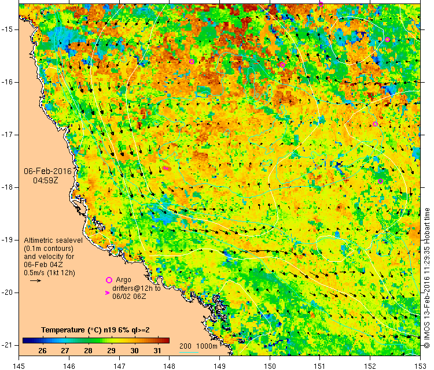The image size is (434, 370).
Task: Click the longitude axis label '150'
Action: [270, 366]
